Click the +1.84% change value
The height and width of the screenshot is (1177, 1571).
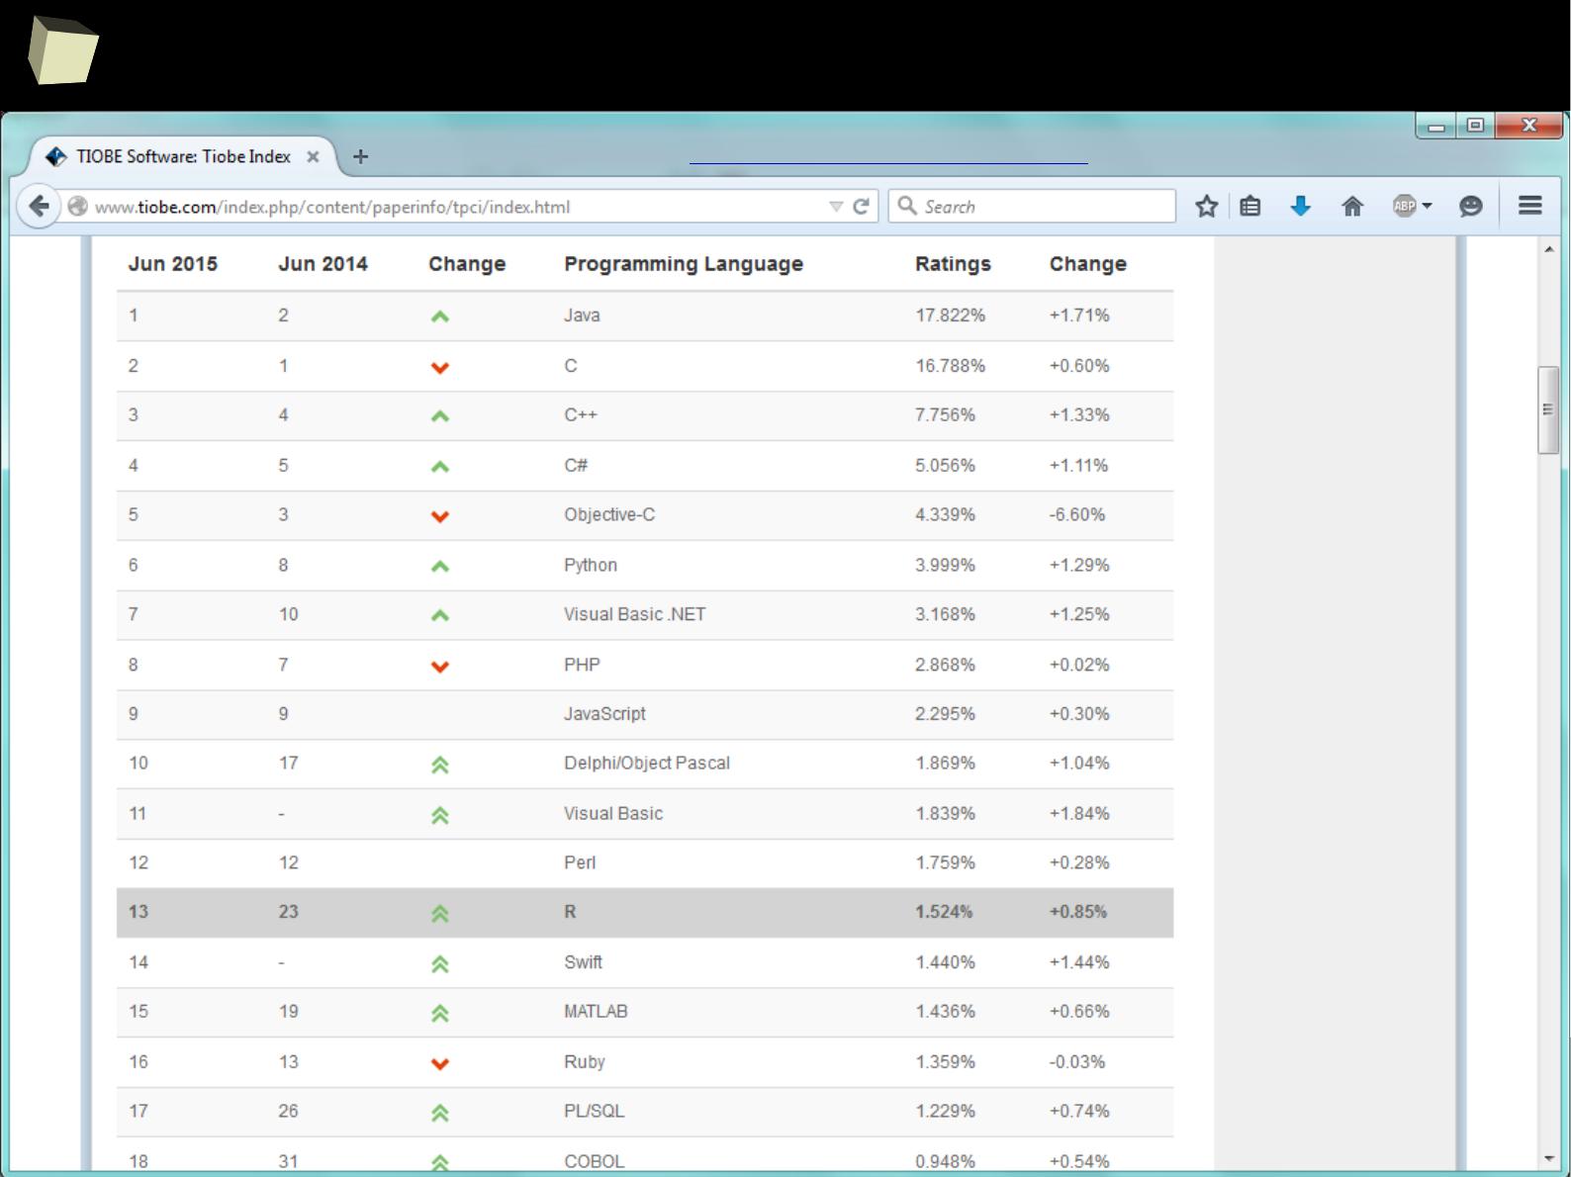pyautogui.click(x=1079, y=813)
